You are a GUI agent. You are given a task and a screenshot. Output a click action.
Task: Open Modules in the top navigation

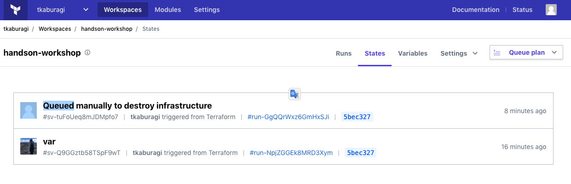coord(167,10)
